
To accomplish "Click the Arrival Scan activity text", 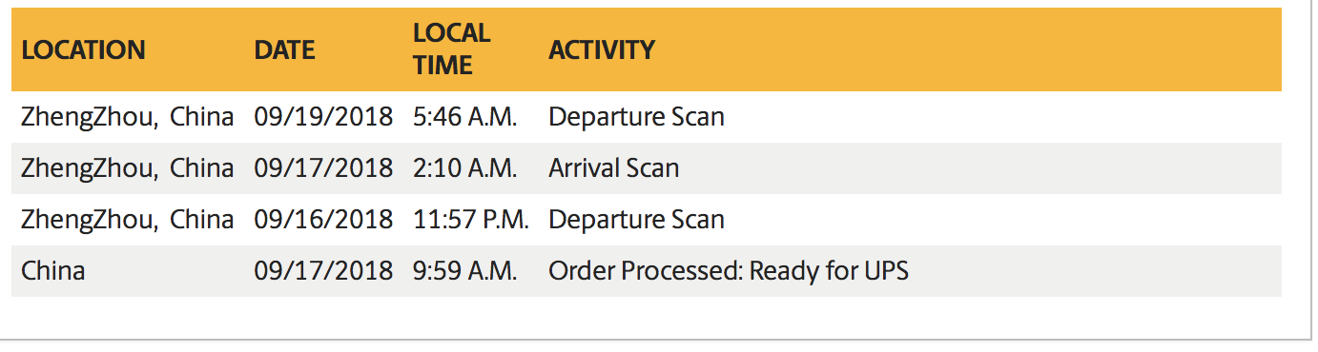I will coord(613,168).
